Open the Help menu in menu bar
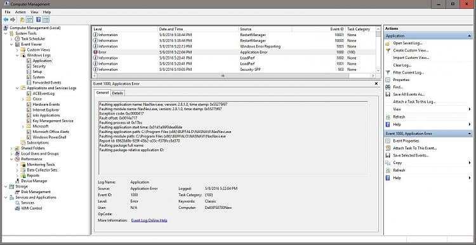 coord(47,12)
